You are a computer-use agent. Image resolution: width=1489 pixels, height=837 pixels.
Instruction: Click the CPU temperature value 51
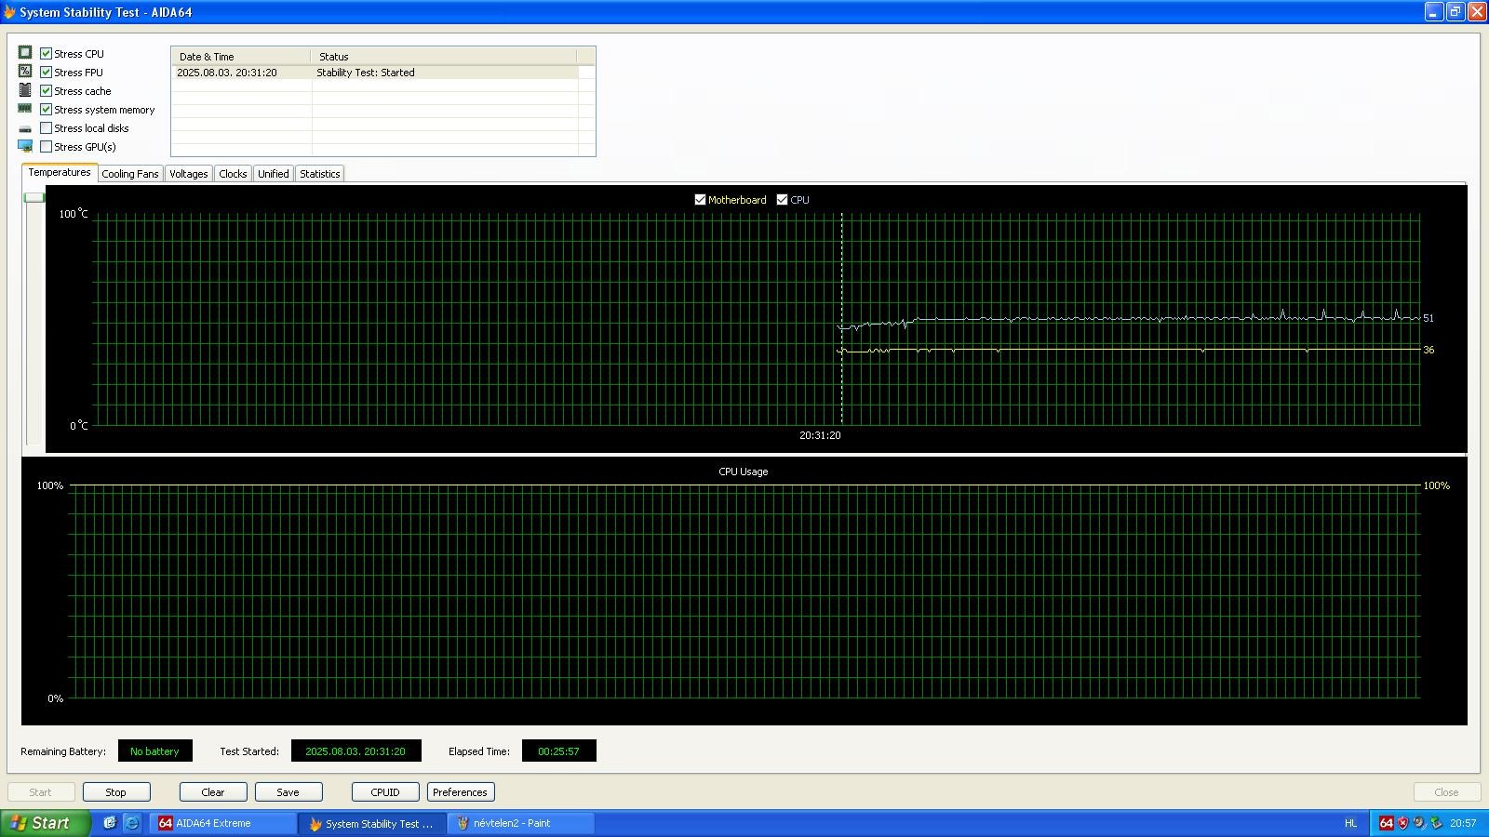(1429, 318)
